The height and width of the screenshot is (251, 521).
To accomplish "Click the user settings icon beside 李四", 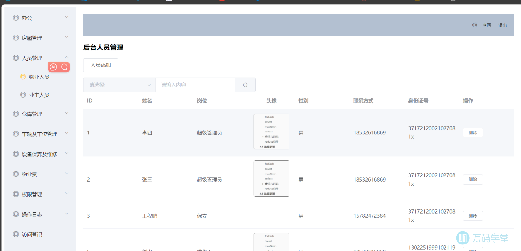I will coord(475,25).
